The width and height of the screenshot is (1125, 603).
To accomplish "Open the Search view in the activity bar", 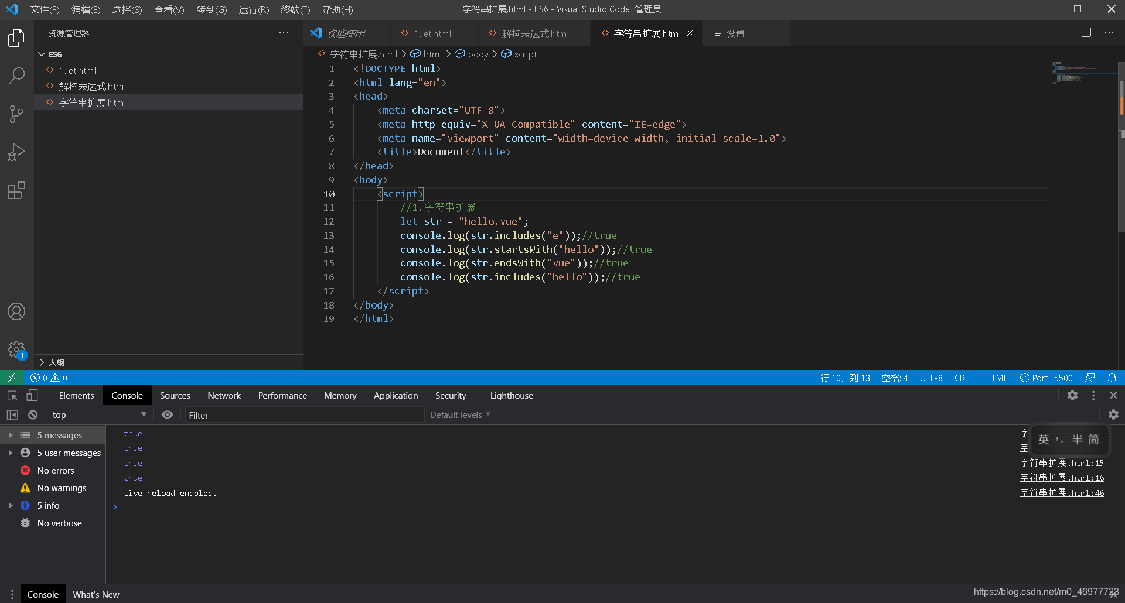I will 16,76.
